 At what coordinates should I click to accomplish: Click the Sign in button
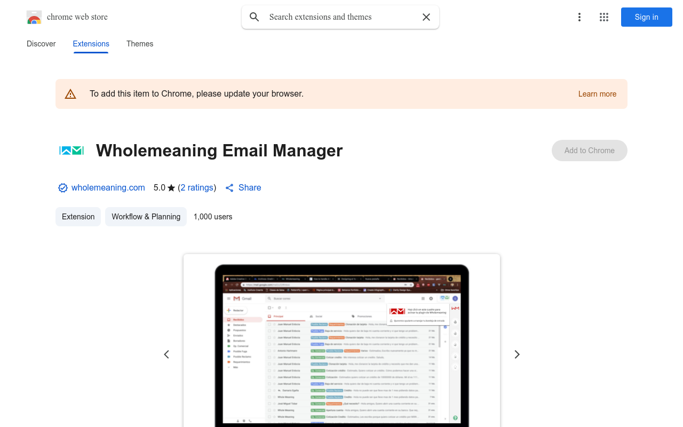(647, 17)
